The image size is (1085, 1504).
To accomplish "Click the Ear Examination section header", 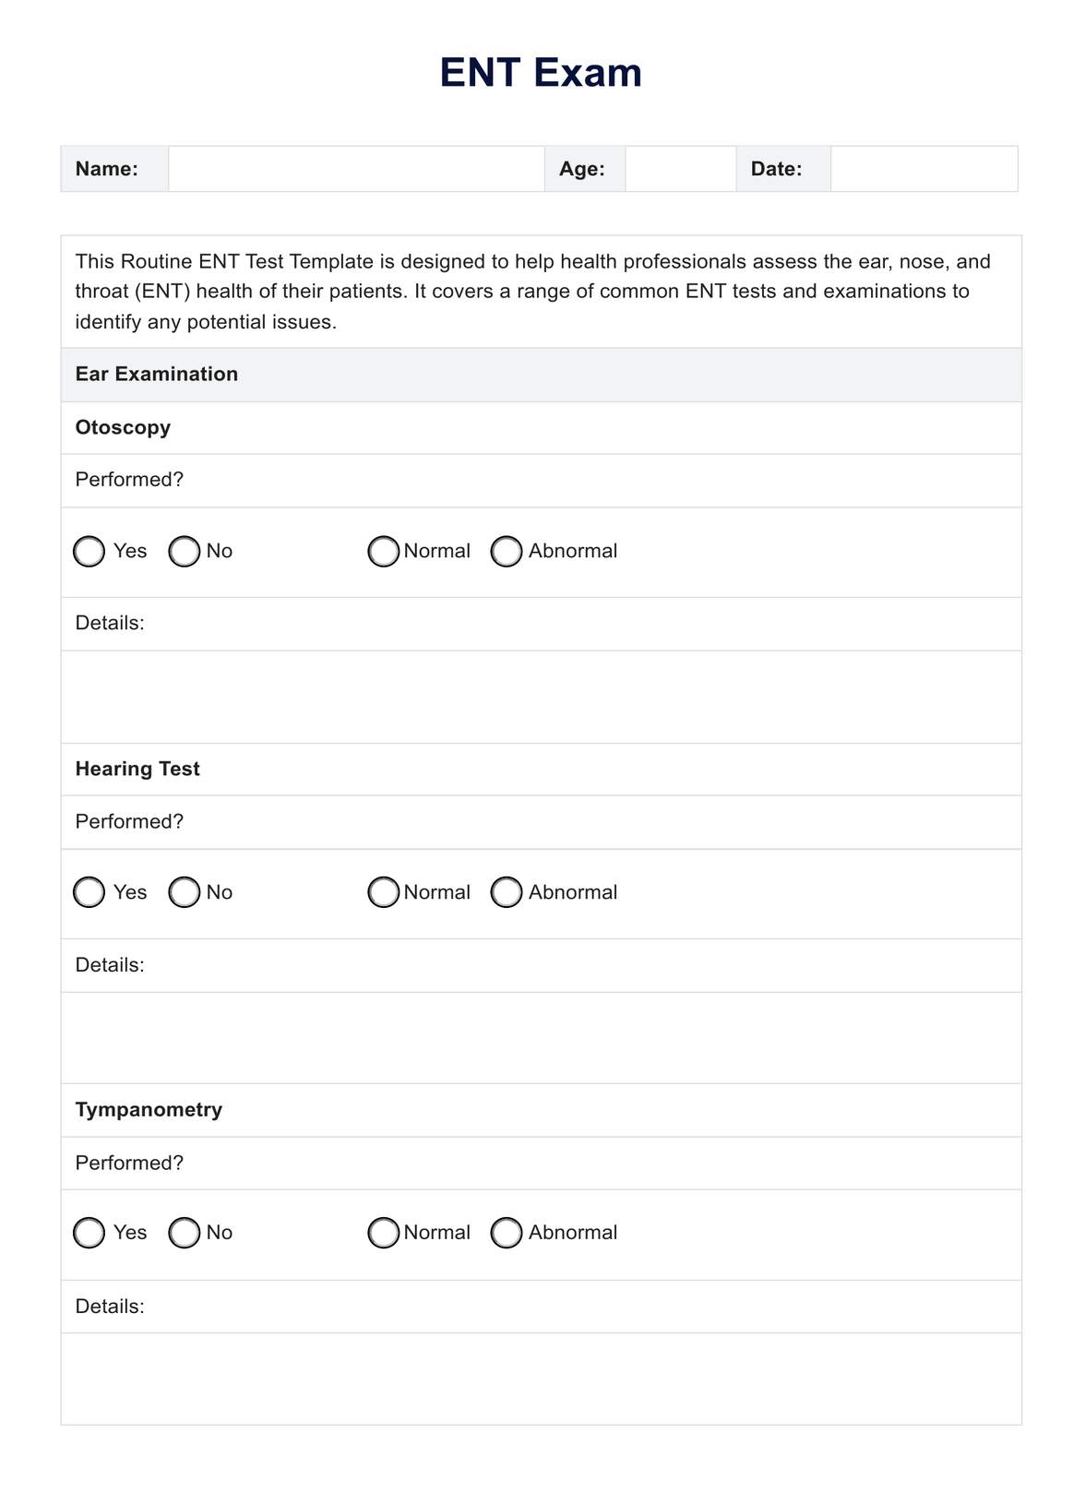I will click(157, 375).
